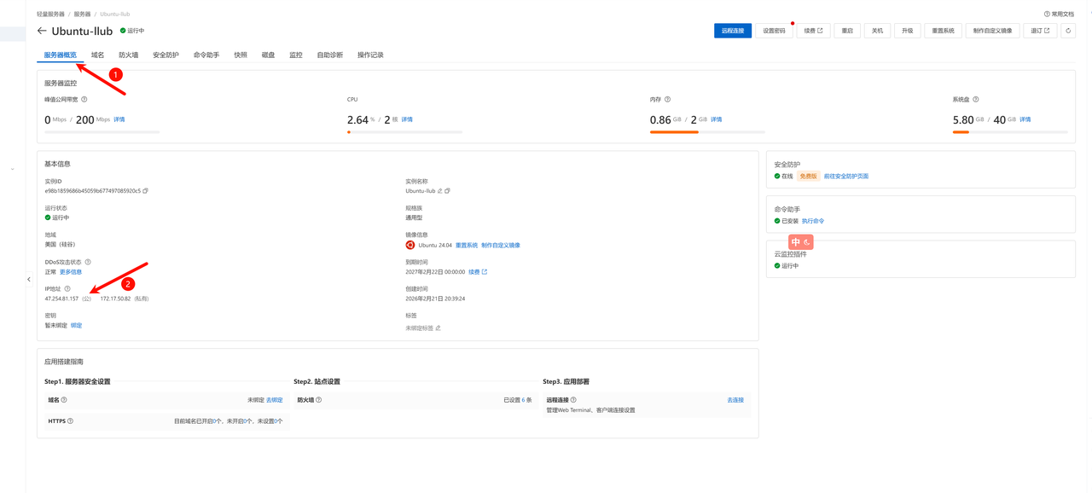The width and height of the screenshot is (1092, 493).
Task: Click 续费 link next to 到期时间
Action: point(478,272)
